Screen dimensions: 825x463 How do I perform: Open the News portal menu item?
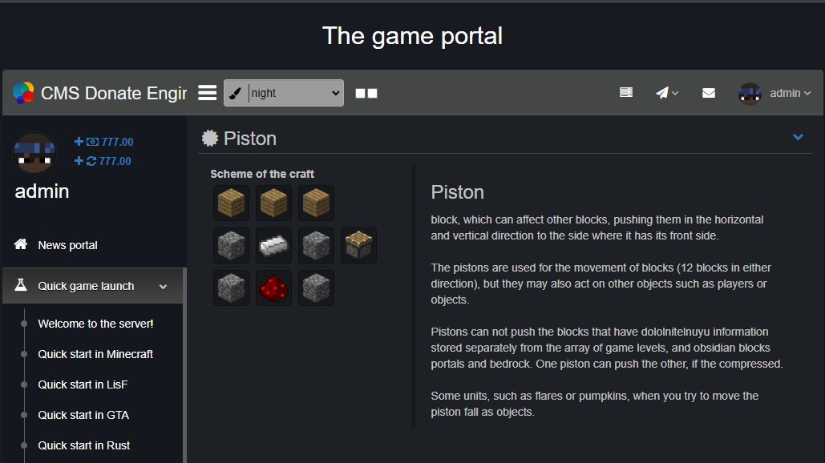coord(67,245)
